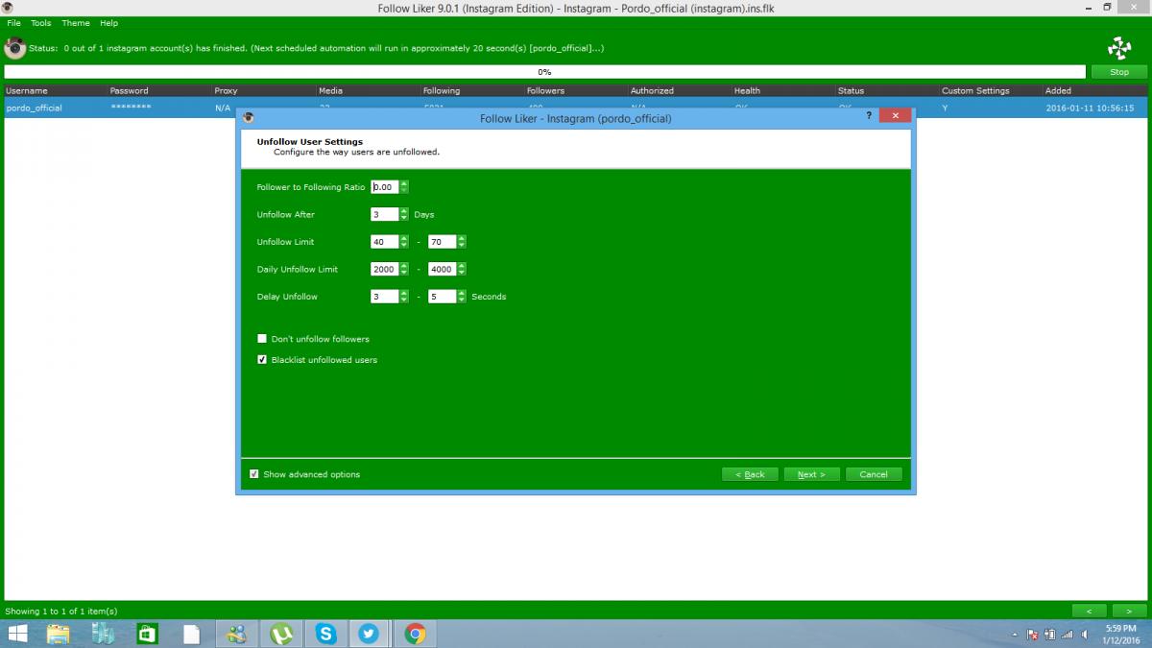Show hidden system tray icons arrow

tap(1016, 635)
